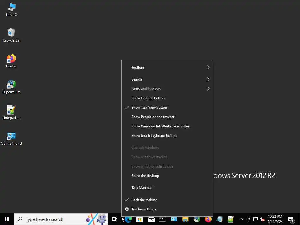300x225 pixels.
Task: Open the Action Center notifications icon
Action: click(291, 219)
